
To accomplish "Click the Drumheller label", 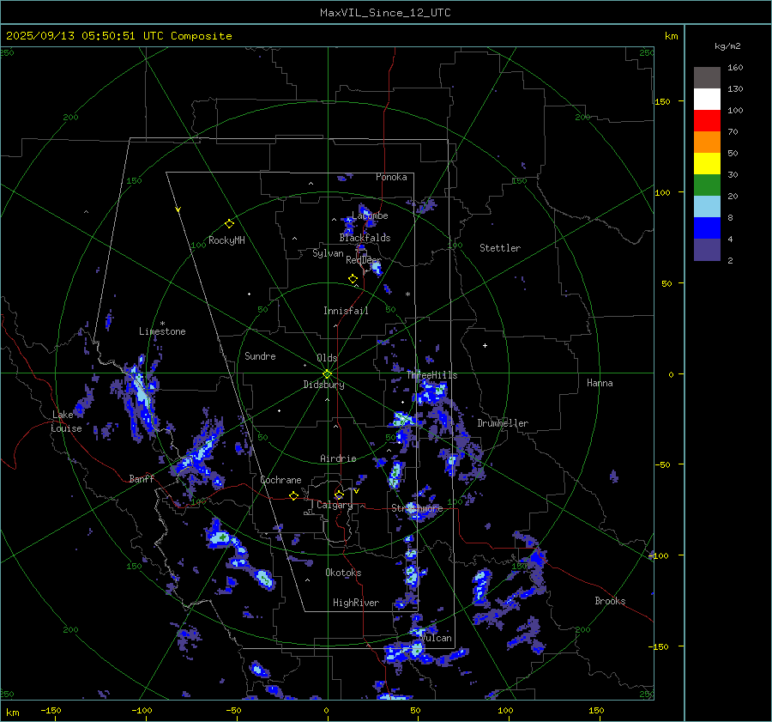I will coord(503,423).
